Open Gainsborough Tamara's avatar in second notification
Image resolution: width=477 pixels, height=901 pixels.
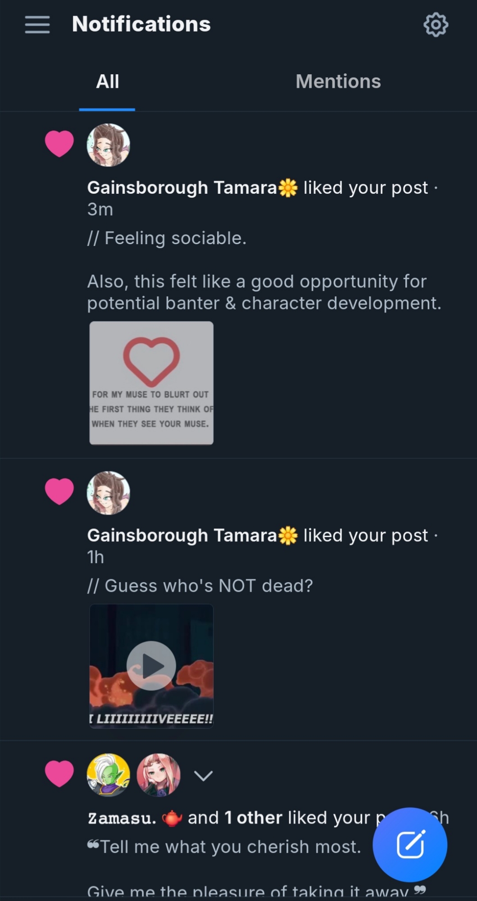108,493
